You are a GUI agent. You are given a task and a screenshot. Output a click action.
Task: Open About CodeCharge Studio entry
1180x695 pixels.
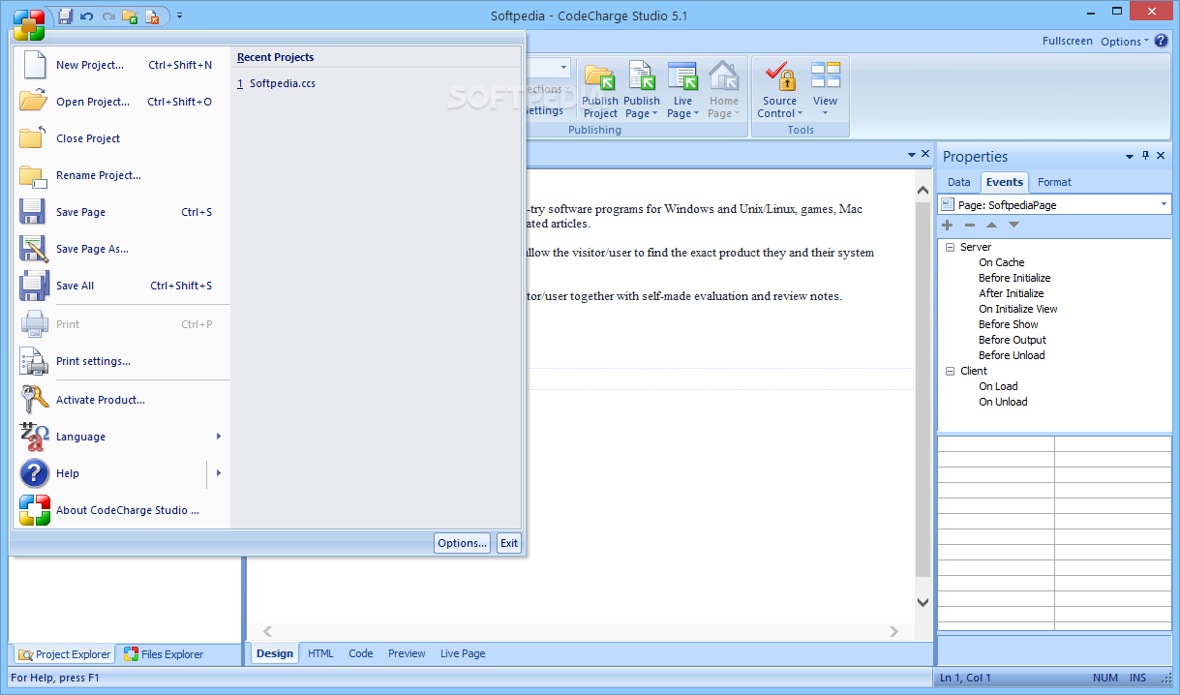coord(122,510)
